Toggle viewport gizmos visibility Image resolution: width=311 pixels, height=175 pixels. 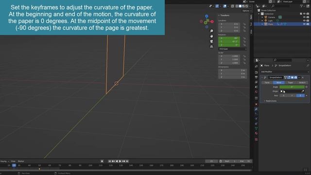tap(217, 6)
